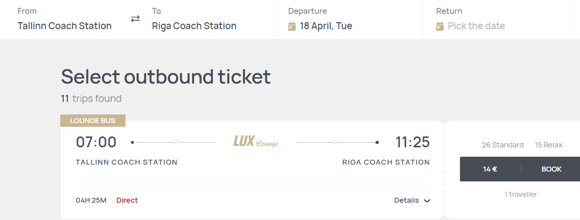Open the From station field
Image resolution: width=580 pixels, height=220 pixels.
(65, 26)
